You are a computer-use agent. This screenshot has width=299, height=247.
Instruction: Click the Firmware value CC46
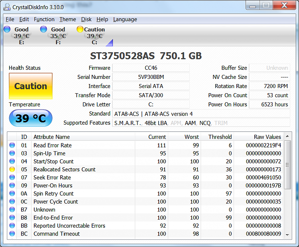click(151, 68)
